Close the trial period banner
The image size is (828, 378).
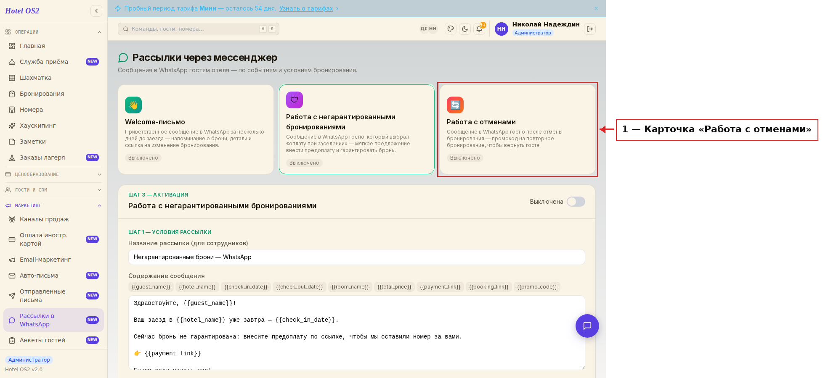click(596, 8)
